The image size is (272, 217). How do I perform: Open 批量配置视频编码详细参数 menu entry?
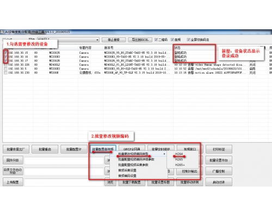136,159
